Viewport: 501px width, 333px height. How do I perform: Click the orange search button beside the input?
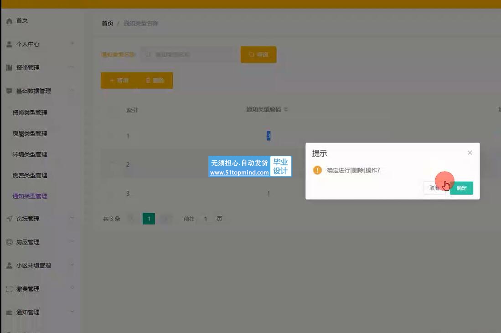[x=258, y=55]
